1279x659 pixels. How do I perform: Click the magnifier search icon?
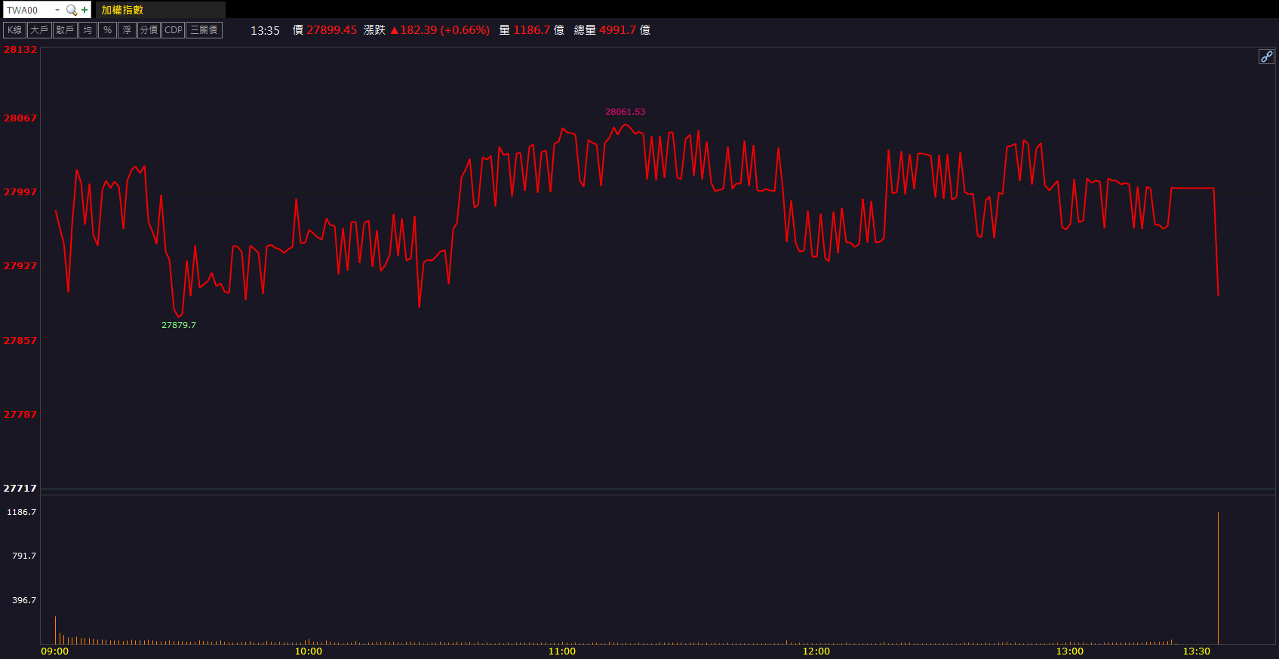(x=72, y=10)
